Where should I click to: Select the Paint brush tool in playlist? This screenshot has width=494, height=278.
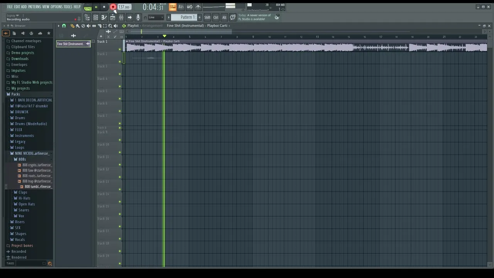click(78, 26)
